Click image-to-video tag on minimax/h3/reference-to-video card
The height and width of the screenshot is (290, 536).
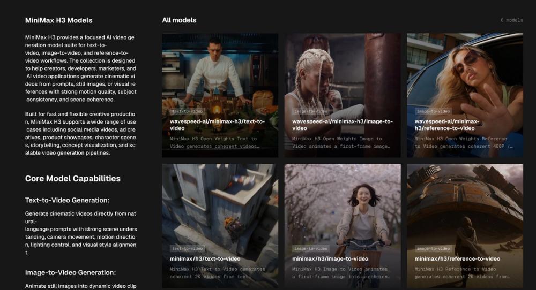433,248
